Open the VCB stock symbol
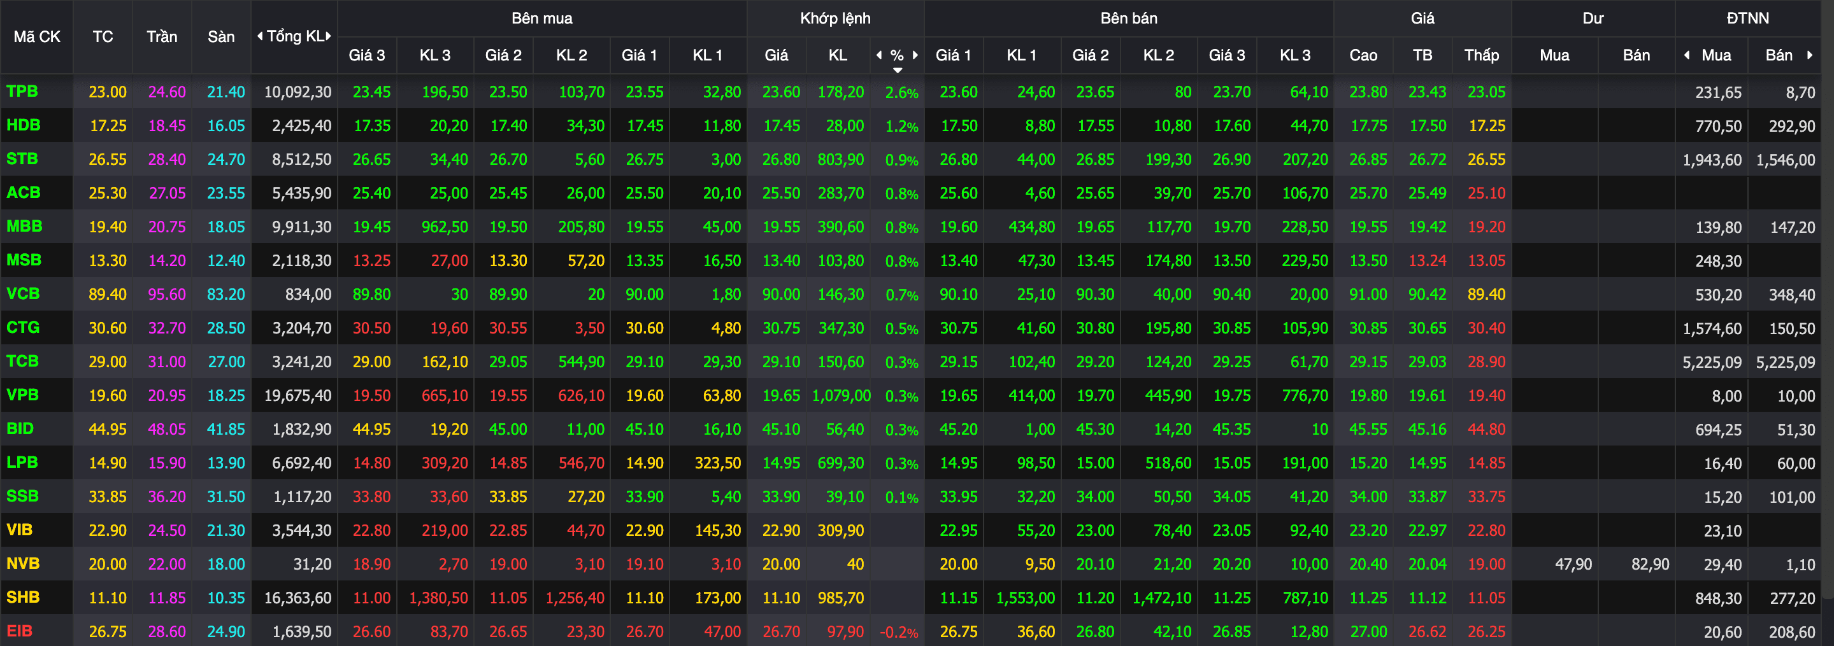Viewport: 1834px width, 646px height. click(23, 293)
